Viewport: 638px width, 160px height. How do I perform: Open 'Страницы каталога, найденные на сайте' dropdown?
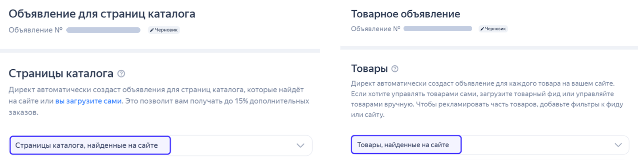161,145
